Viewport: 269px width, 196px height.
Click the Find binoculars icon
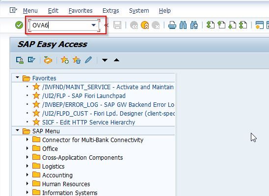(183, 25)
